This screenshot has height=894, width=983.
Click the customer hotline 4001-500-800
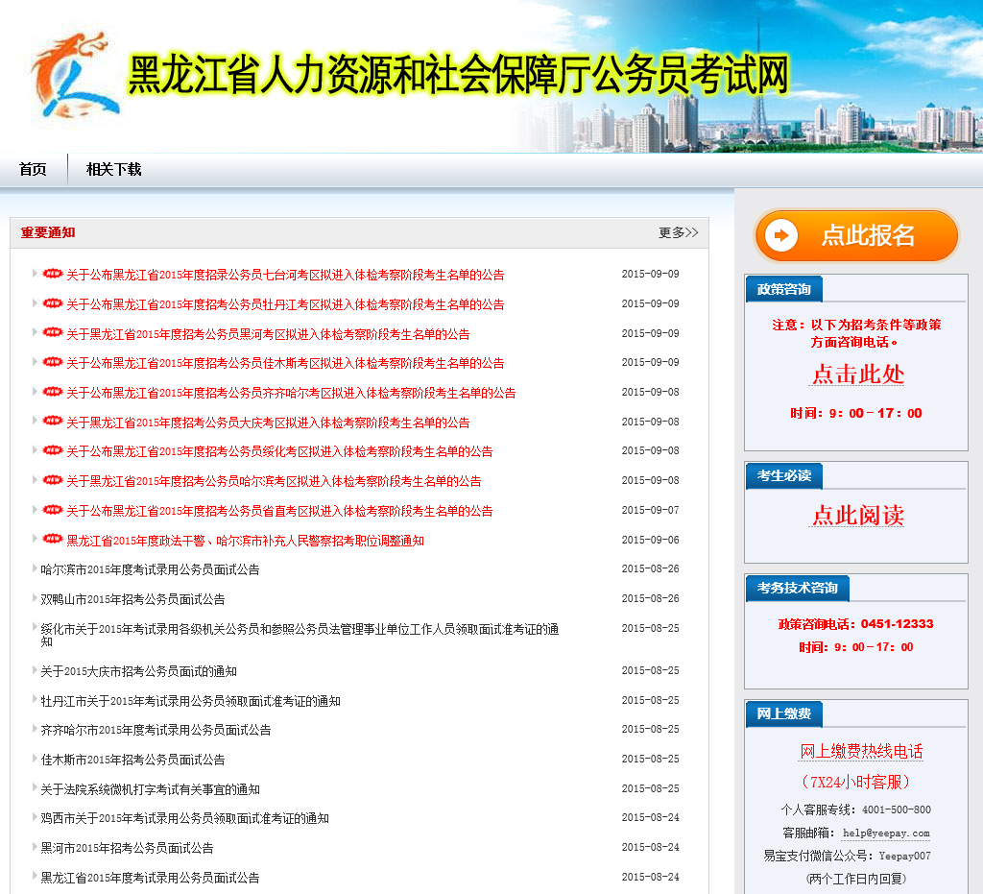[897, 810]
